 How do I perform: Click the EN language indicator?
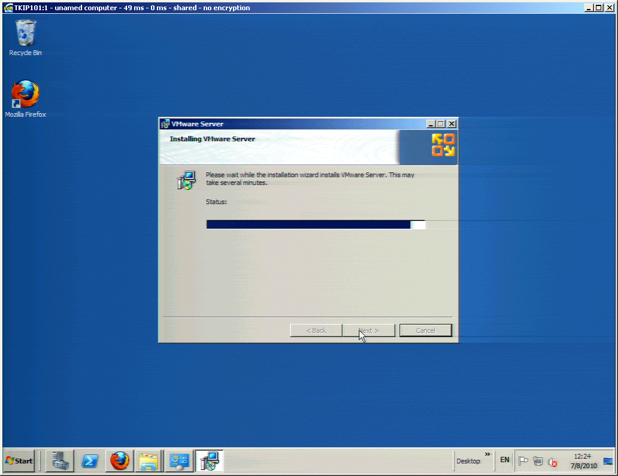point(504,460)
